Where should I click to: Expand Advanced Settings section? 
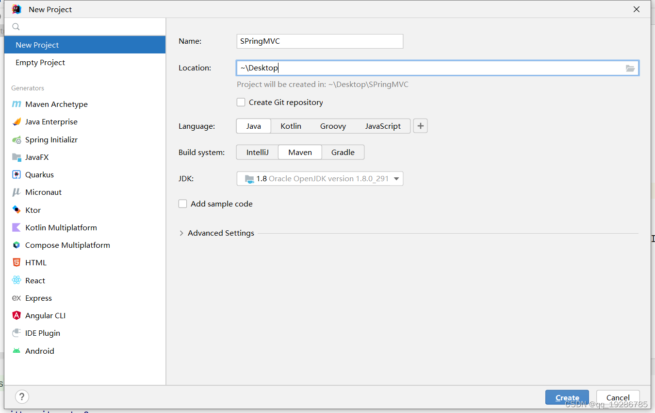tap(181, 233)
